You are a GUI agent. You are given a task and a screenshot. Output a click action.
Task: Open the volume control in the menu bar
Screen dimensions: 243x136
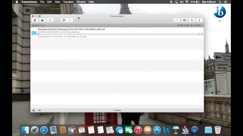pyautogui.click(x=181, y=2)
